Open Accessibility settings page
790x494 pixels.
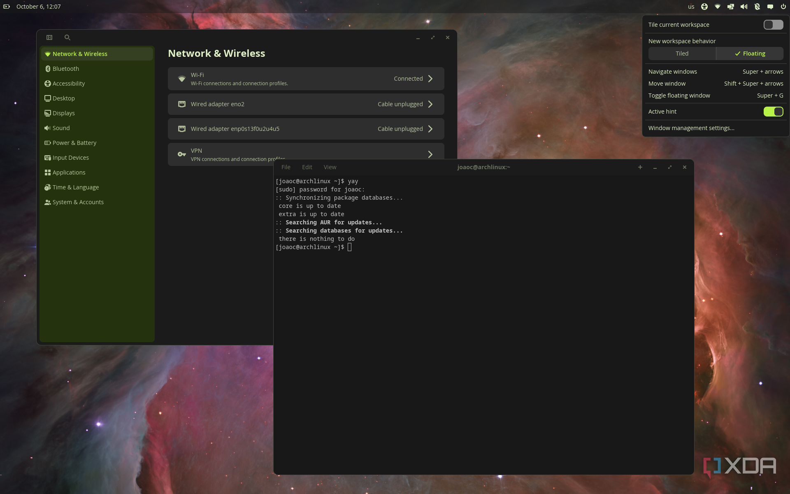[x=97, y=84]
